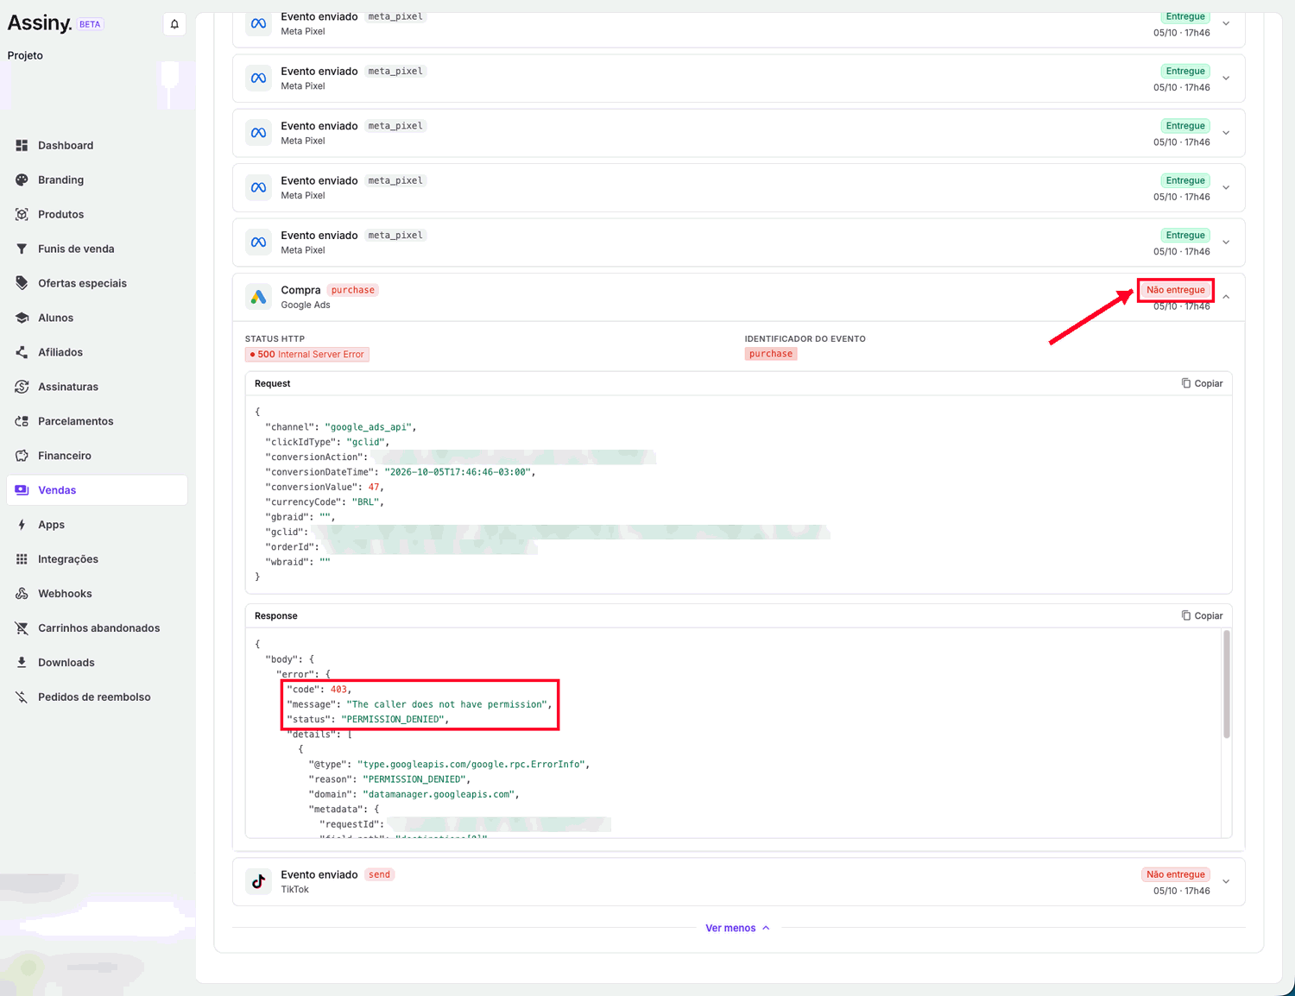
Task: Click the Projeto label in the sidebar
Action: (x=25, y=55)
